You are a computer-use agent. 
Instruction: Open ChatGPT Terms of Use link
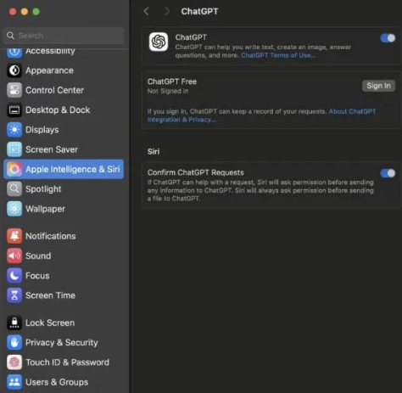[278, 55]
